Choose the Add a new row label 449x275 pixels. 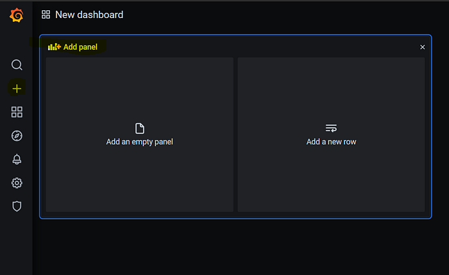tap(332, 142)
